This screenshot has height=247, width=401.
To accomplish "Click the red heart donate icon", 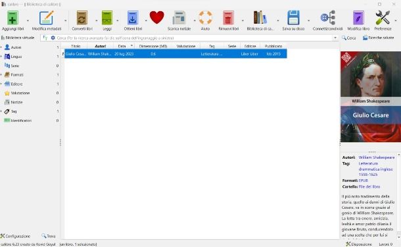I will [x=156, y=17].
